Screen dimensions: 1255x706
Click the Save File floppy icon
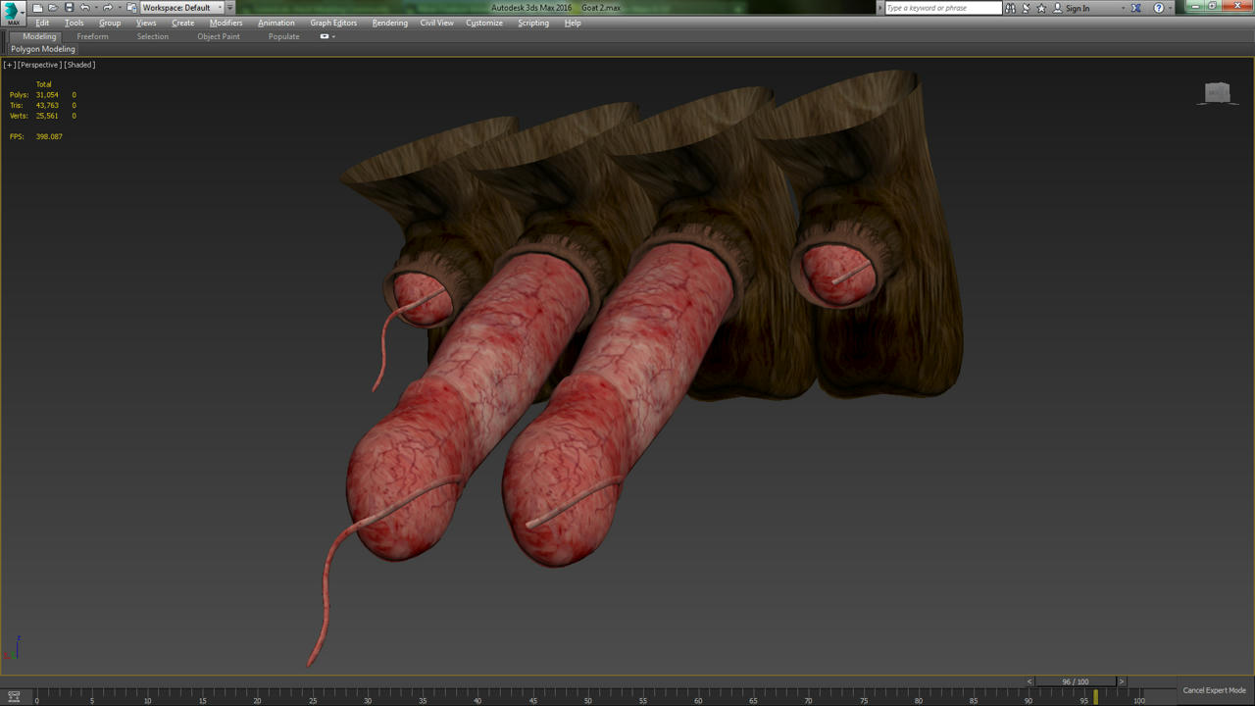point(69,8)
